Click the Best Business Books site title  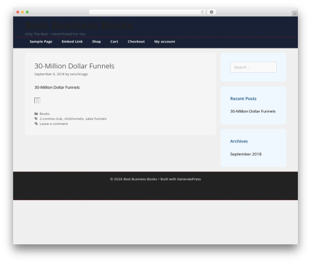tap(79, 25)
